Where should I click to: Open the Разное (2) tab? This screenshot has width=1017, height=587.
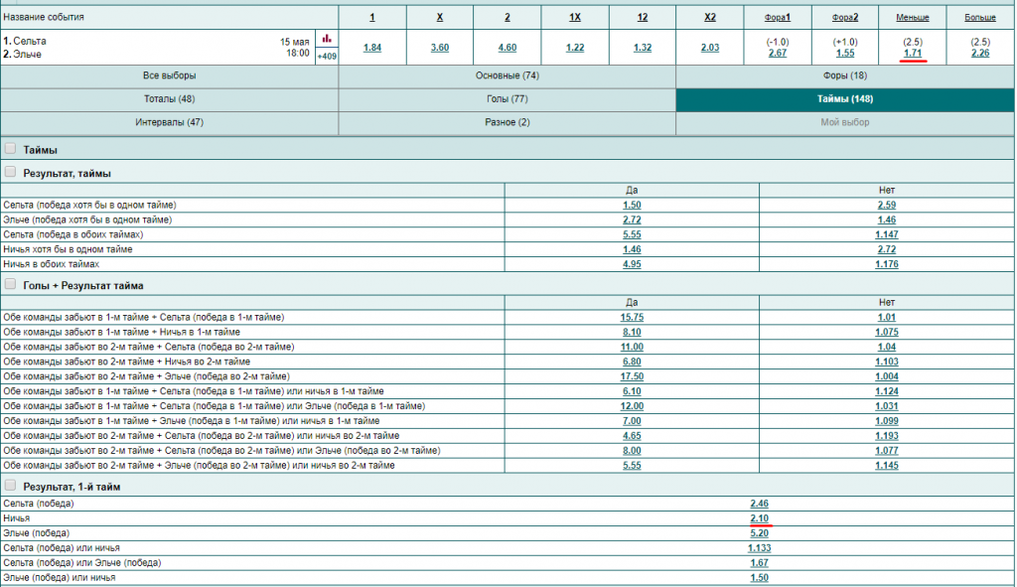click(x=507, y=122)
